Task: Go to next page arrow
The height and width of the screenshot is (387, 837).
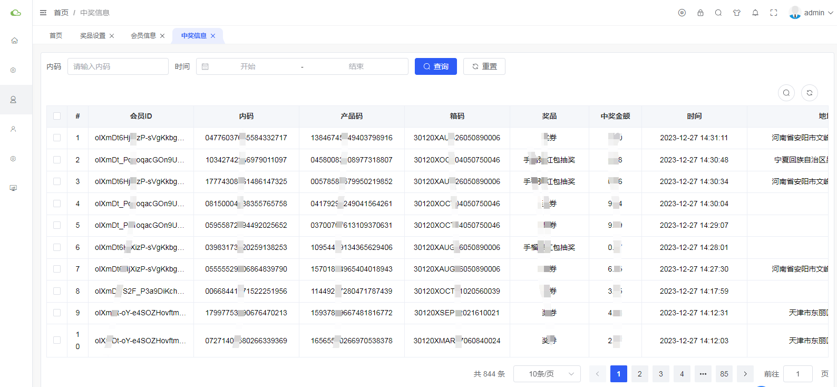Action: pyautogui.click(x=745, y=374)
